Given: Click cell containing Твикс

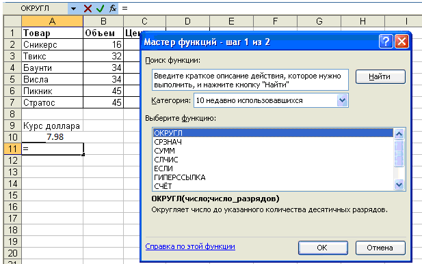Looking at the screenshot, I should tap(52, 56).
